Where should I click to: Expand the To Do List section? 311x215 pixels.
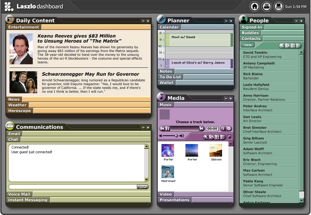click(170, 77)
